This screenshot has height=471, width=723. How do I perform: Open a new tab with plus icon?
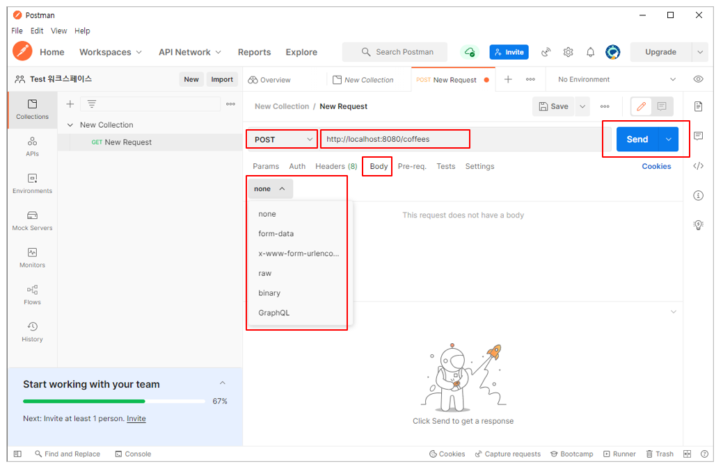[x=508, y=79]
